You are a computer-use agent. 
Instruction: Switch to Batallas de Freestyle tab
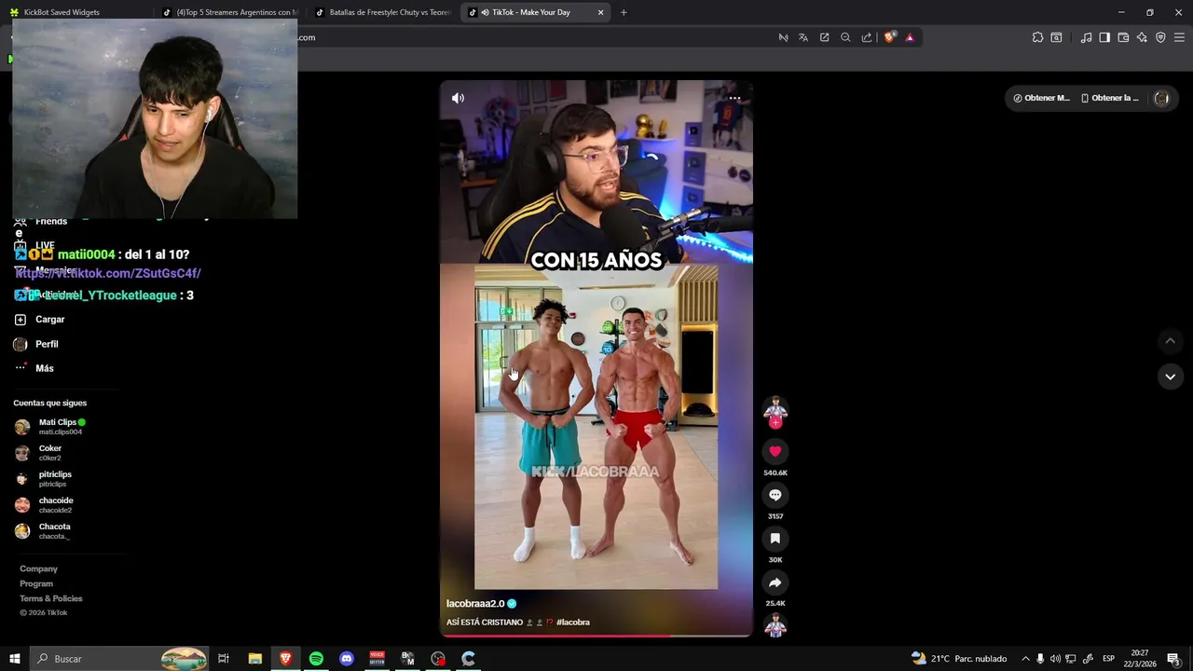point(382,12)
